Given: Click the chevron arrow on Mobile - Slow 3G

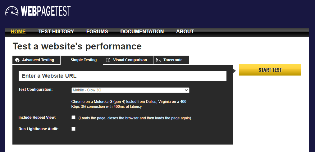Looking at the screenshot, I should click(186, 90).
